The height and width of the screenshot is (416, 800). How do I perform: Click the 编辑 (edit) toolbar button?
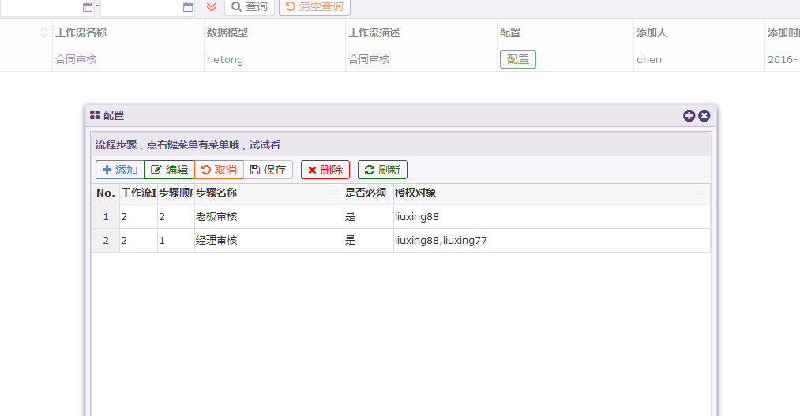[x=169, y=170]
